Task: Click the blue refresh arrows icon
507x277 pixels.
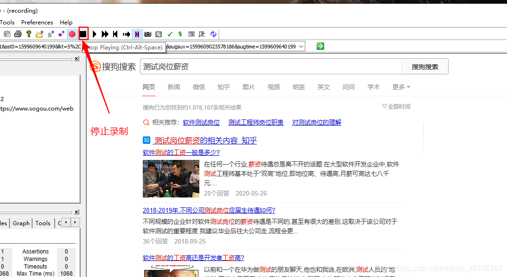Action: click(213, 34)
